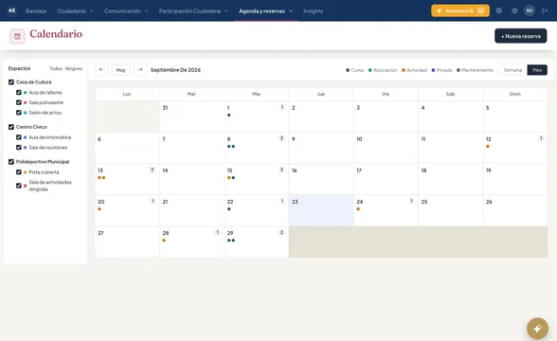Viewport: 557px width, 341px height.
Task: Click the Asociación legend color dot
Action: [369, 70]
